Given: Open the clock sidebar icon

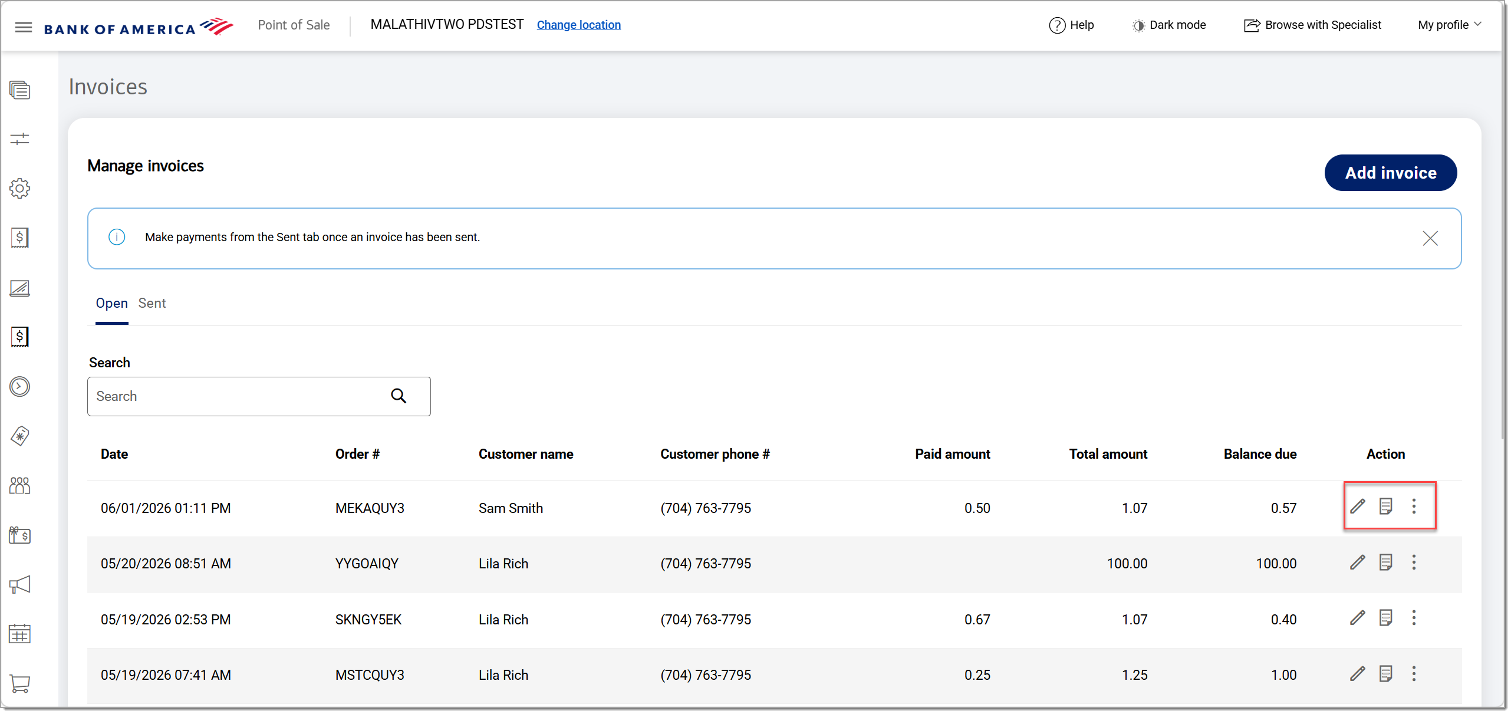Looking at the screenshot, I should click(20, 387).
